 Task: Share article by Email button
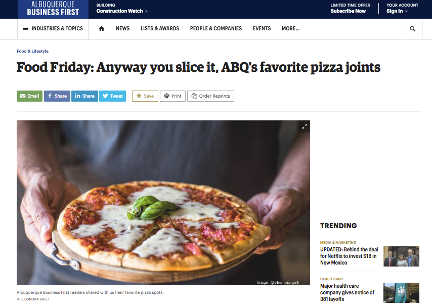tap(29, 96)
